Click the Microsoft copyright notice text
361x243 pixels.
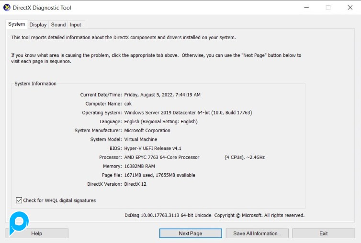click(x=259, y=215)
